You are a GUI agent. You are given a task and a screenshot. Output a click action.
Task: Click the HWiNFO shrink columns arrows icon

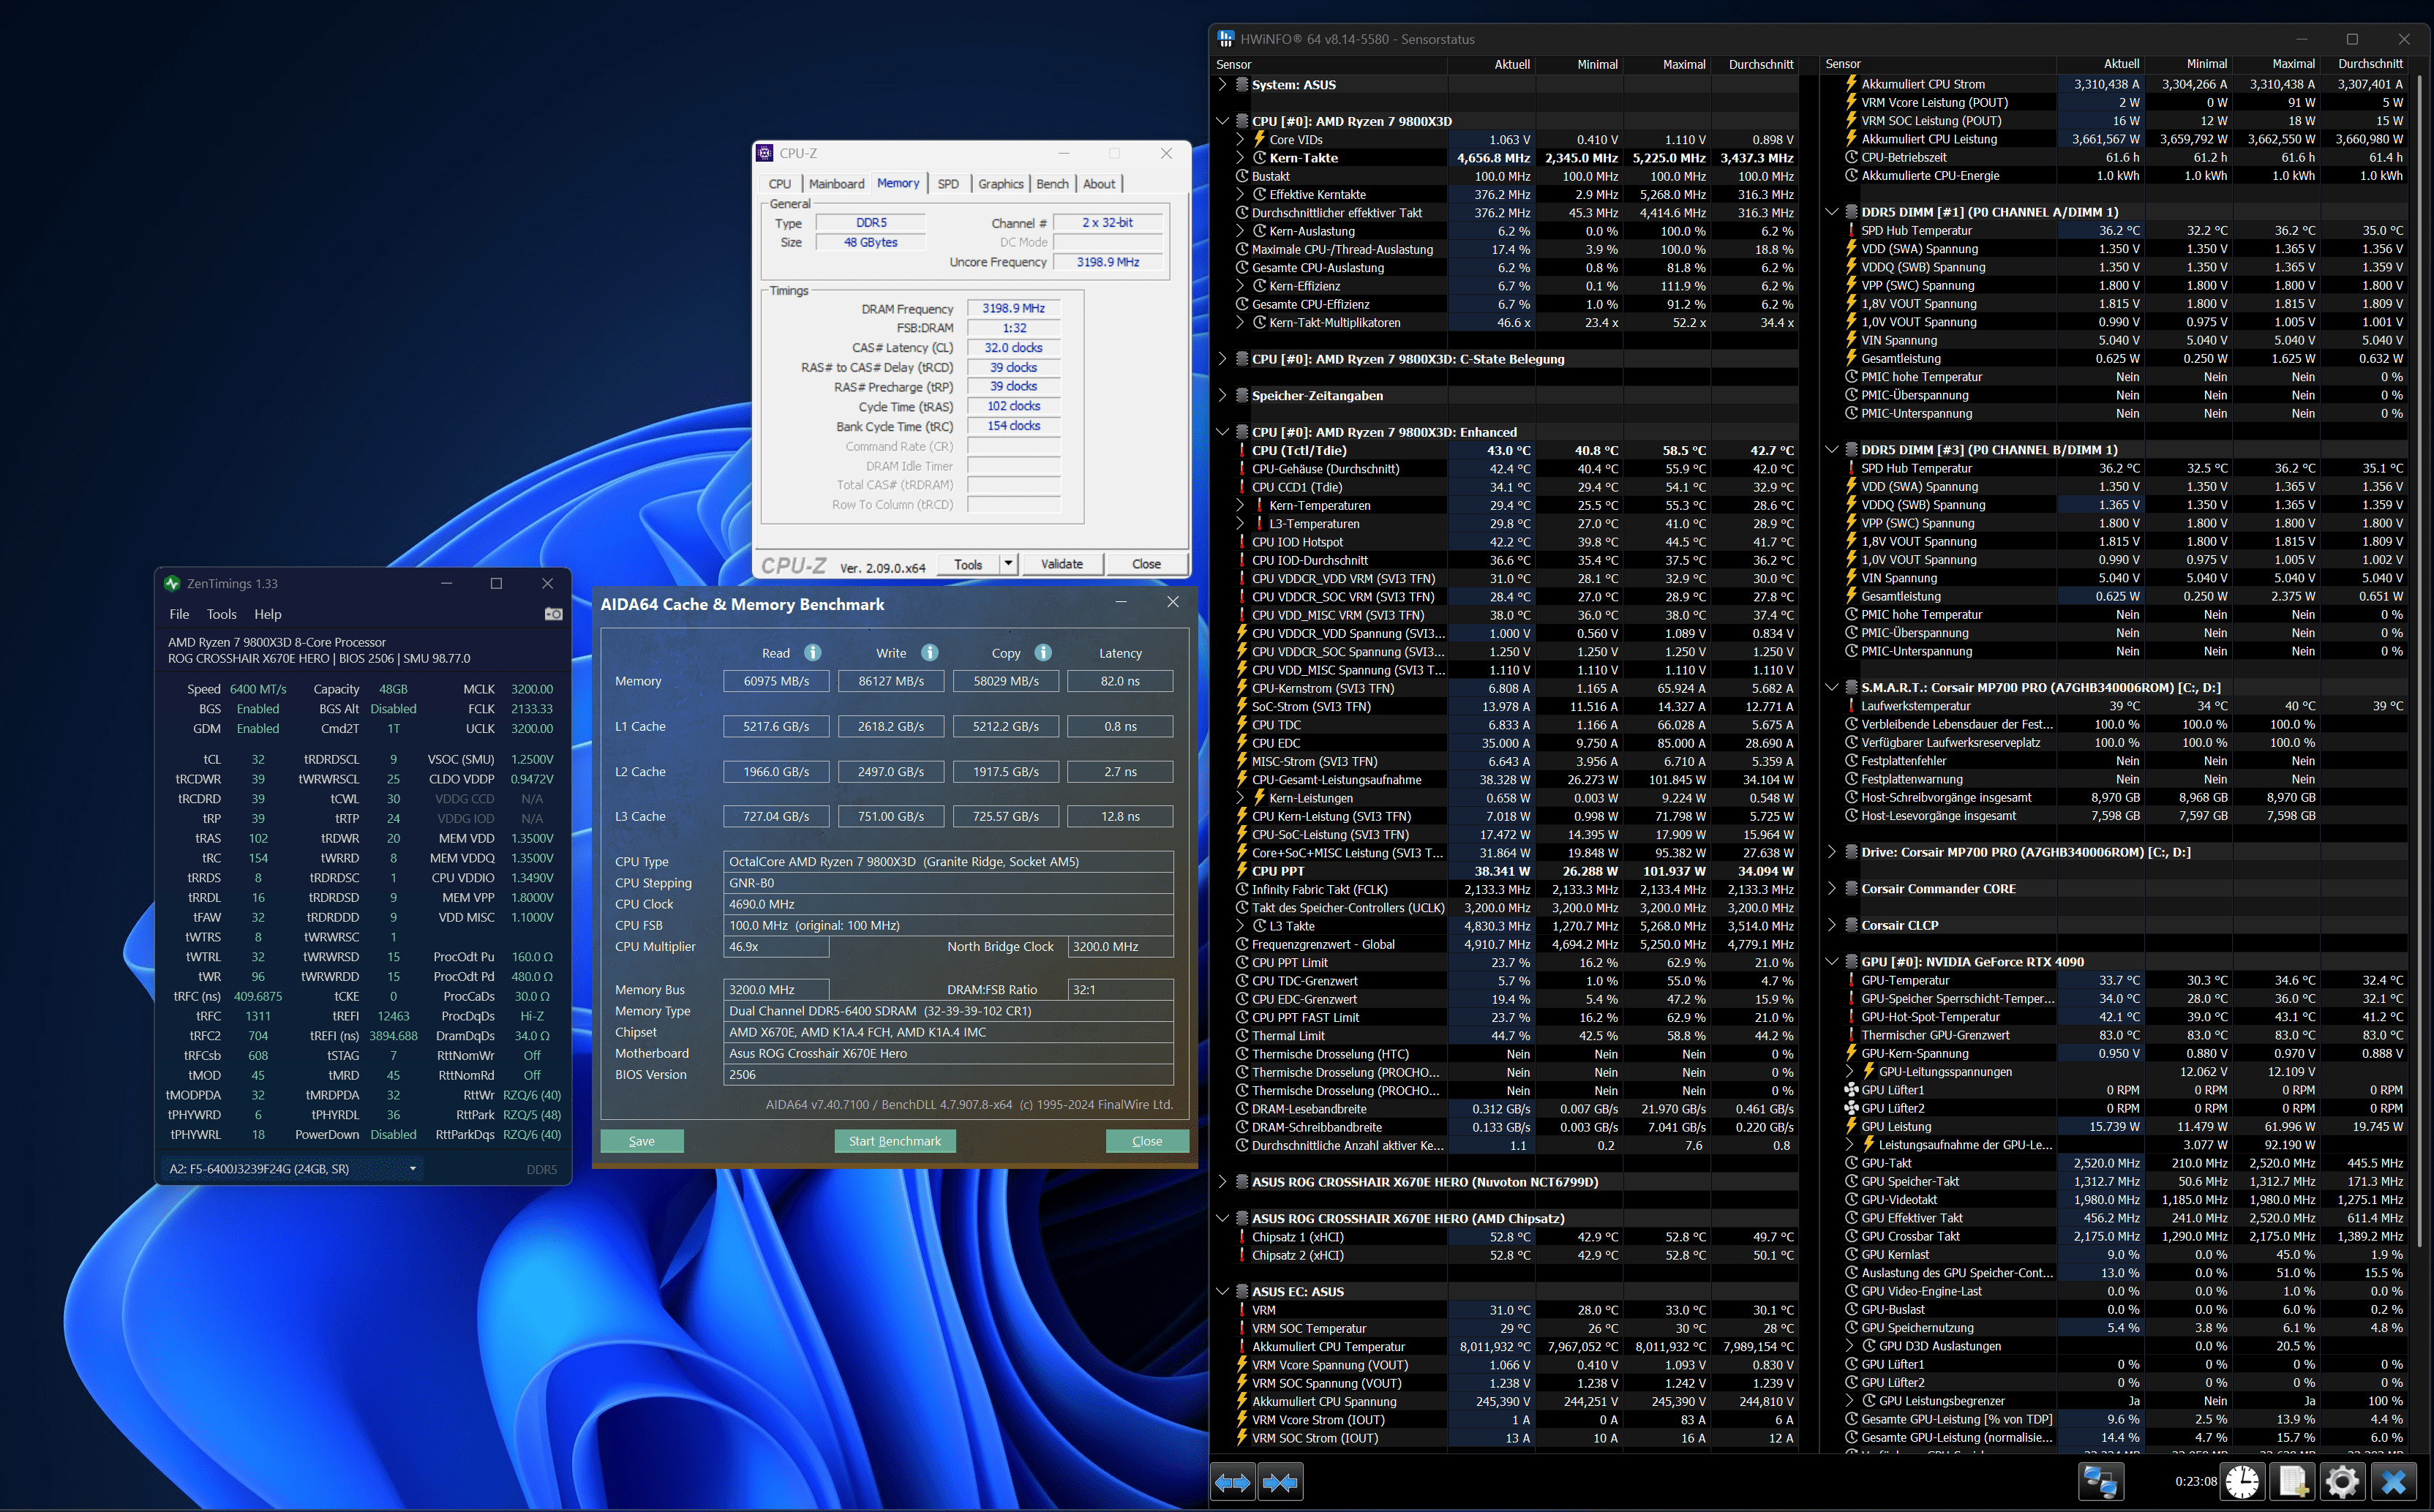coord(1280,1482)
